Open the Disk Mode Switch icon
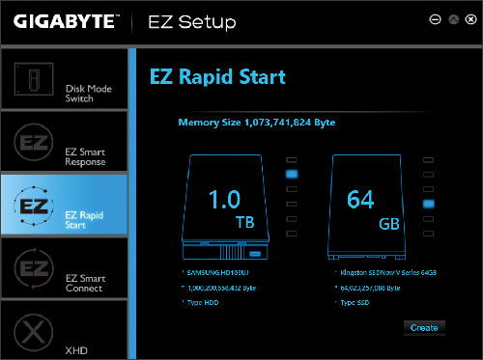483x360 pixels. [34, 79]
